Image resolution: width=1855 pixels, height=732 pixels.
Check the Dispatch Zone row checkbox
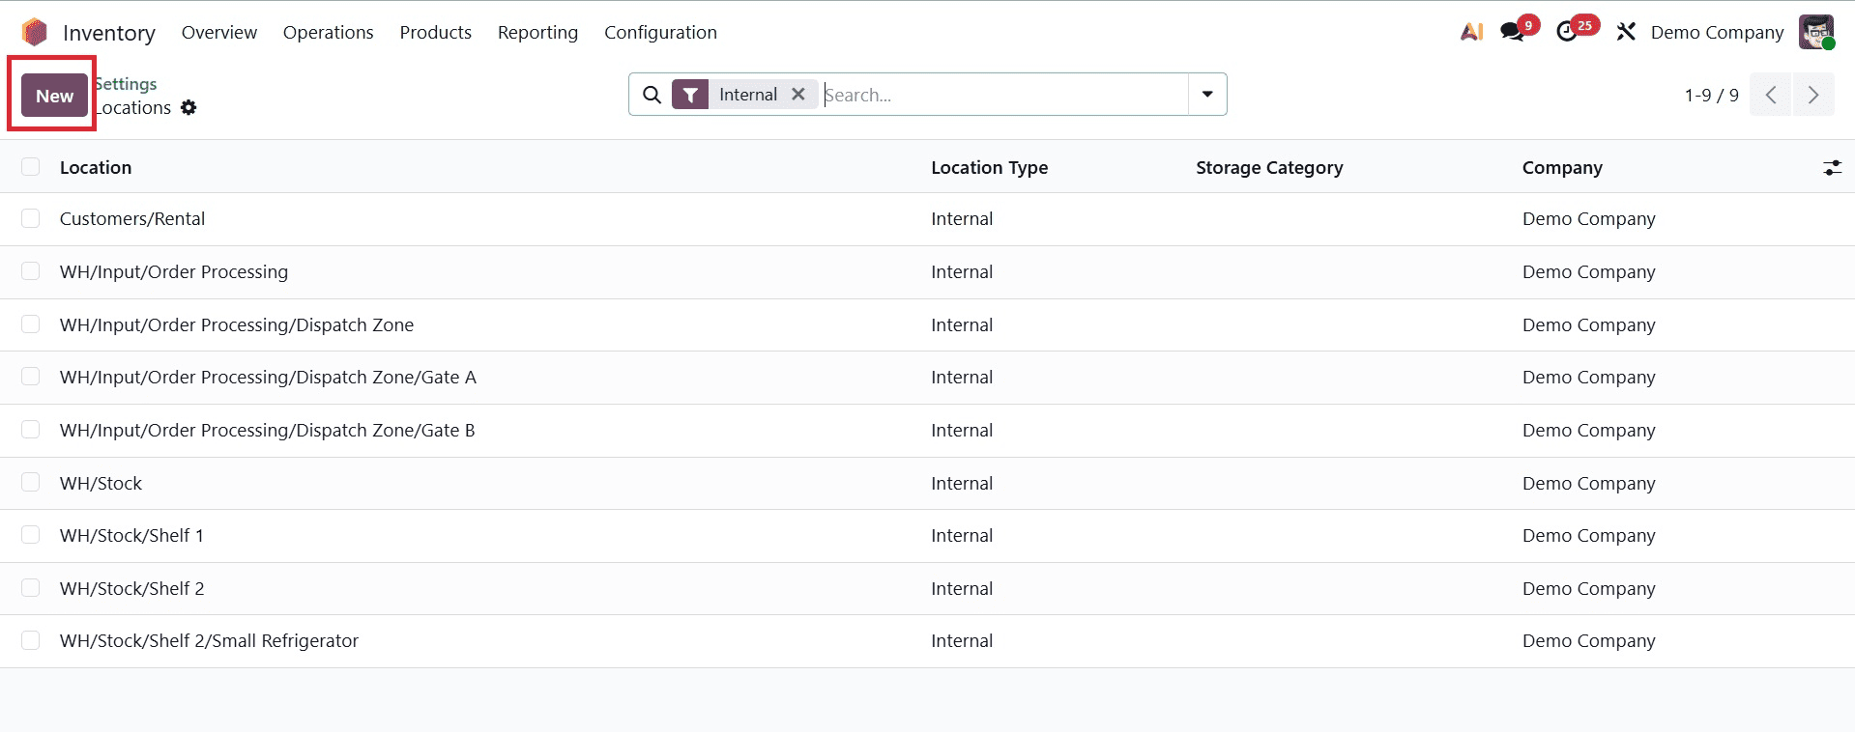31,324
